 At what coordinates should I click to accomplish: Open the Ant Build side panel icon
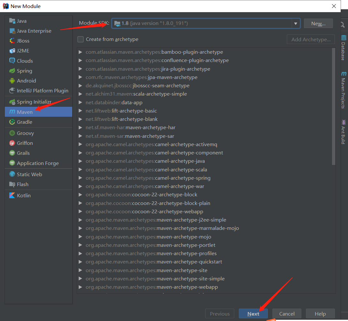[344, 122]
